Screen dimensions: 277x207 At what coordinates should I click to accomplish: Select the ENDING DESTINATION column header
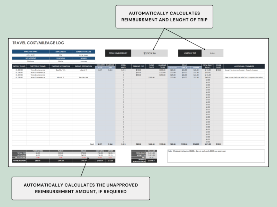pyautogui.click(x=83, y=66)
